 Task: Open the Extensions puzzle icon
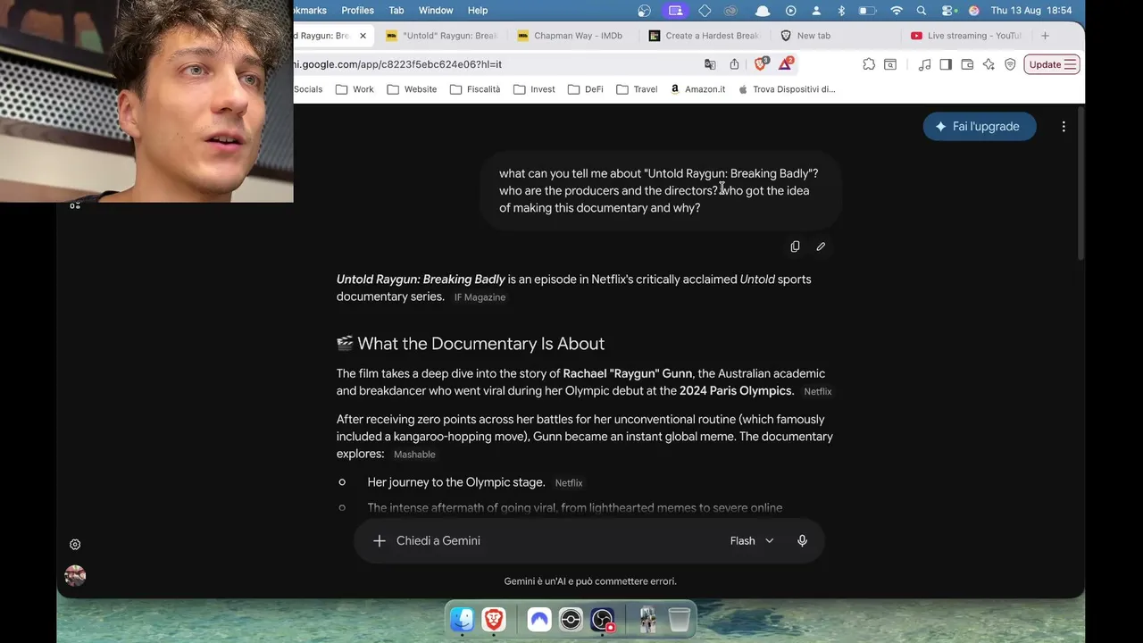[x=869, y=64]
